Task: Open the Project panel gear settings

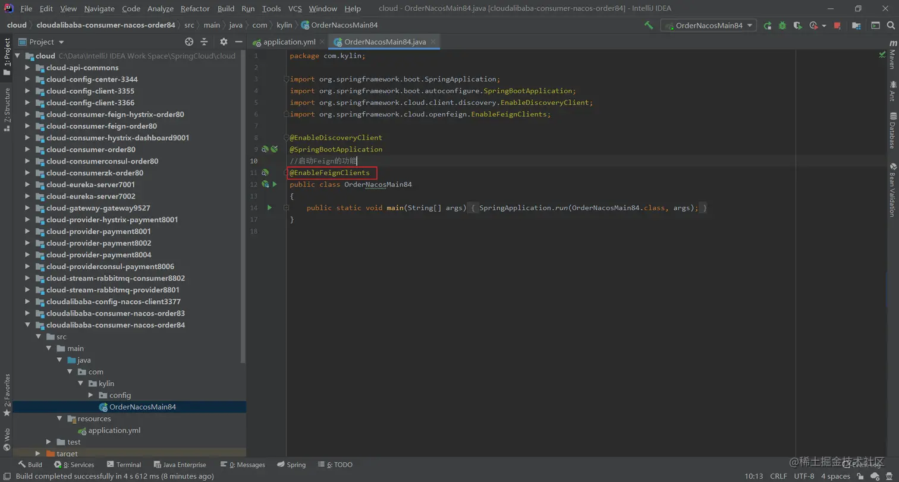Action: click(x=224, y=42)
